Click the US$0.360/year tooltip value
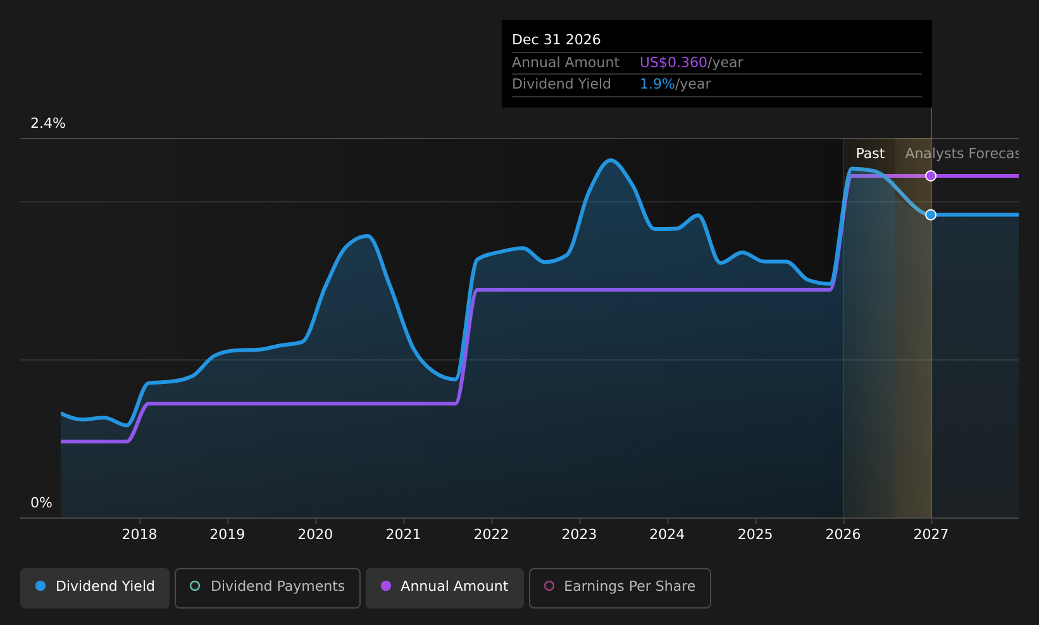The height and width of the screenshot is (625, 1039). coord(691,63)
